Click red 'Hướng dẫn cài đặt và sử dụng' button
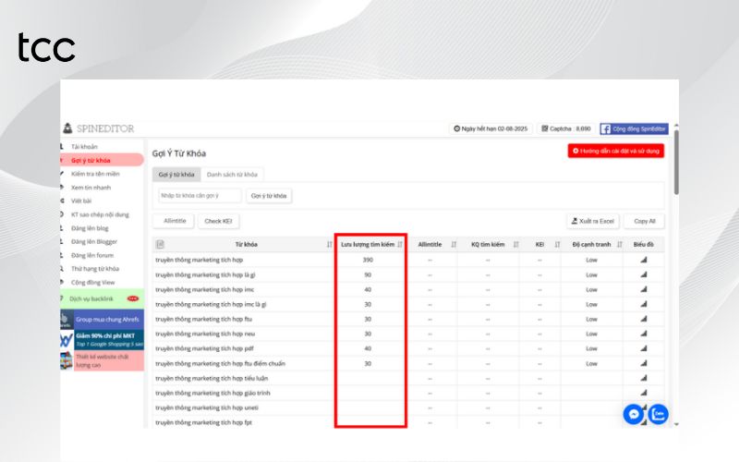The width and height of the screenshot is (739, 462). pos(616,151)
